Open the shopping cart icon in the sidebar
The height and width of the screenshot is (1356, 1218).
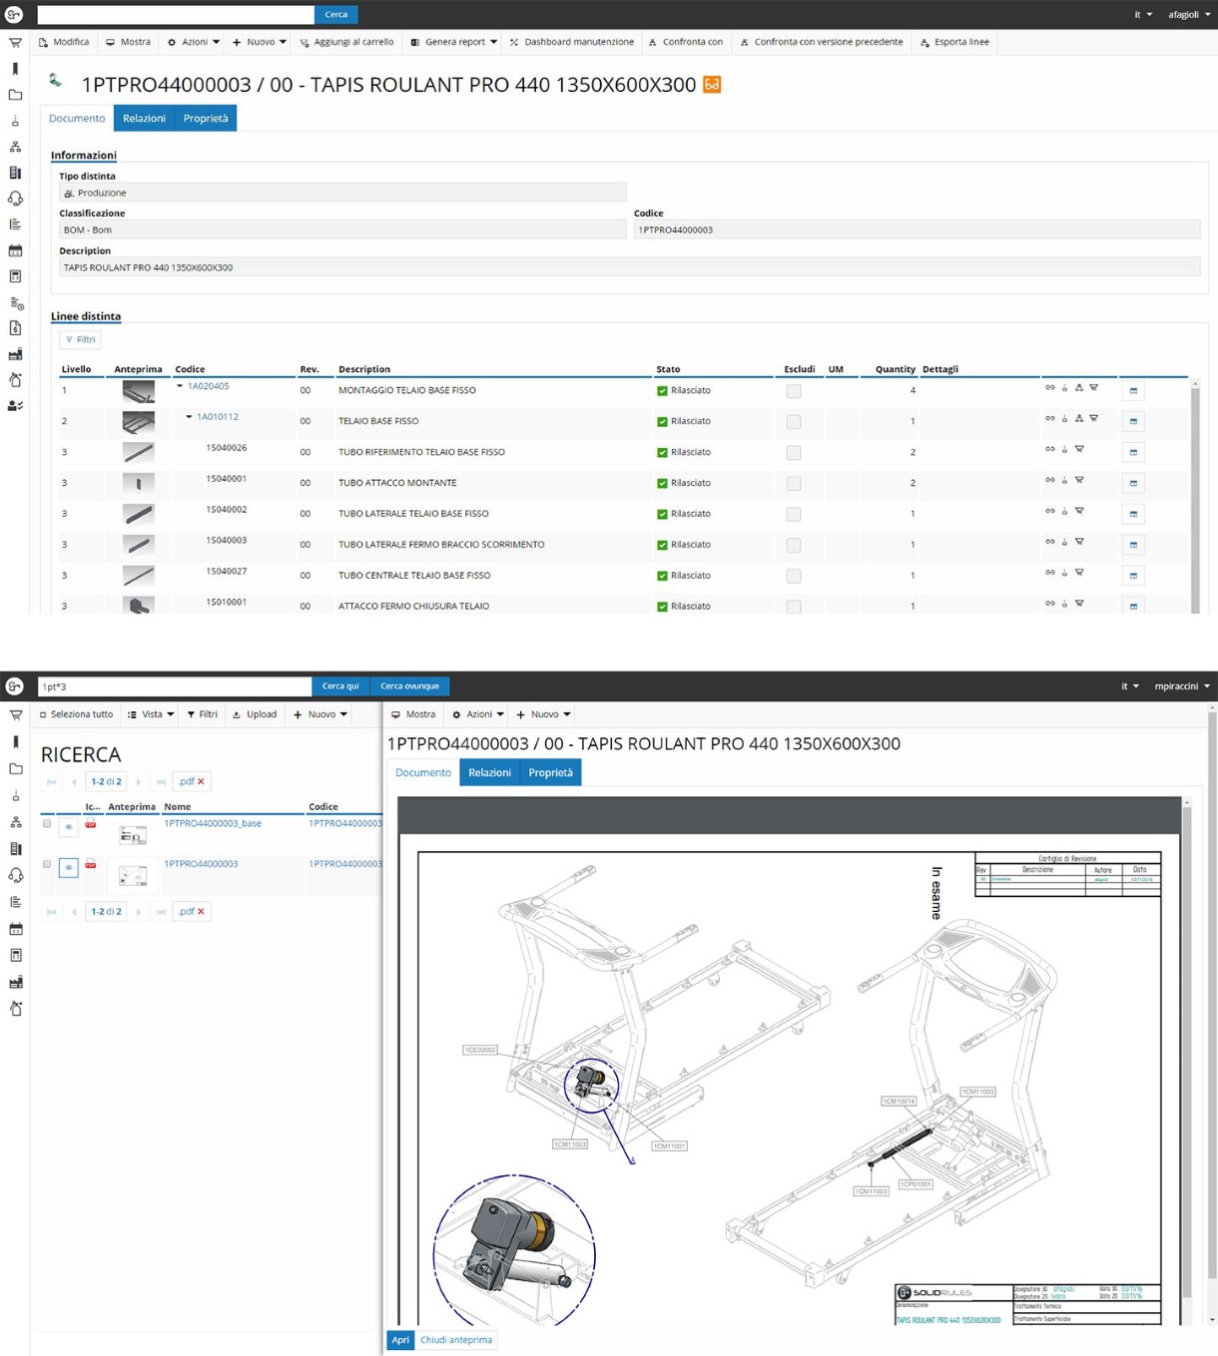pyautogui.click(x=15, y=43)
